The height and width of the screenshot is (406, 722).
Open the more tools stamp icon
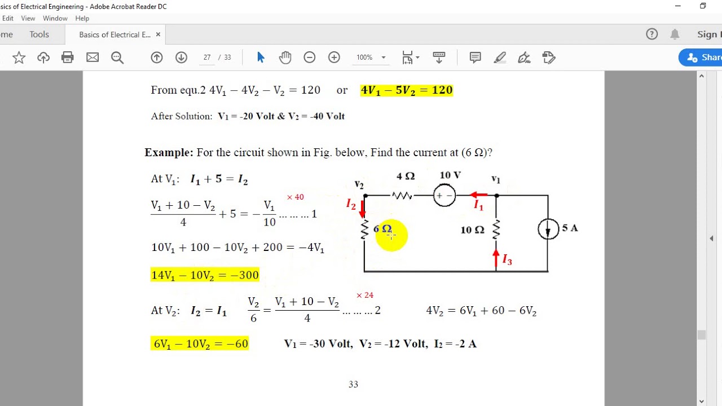(549, 58)
